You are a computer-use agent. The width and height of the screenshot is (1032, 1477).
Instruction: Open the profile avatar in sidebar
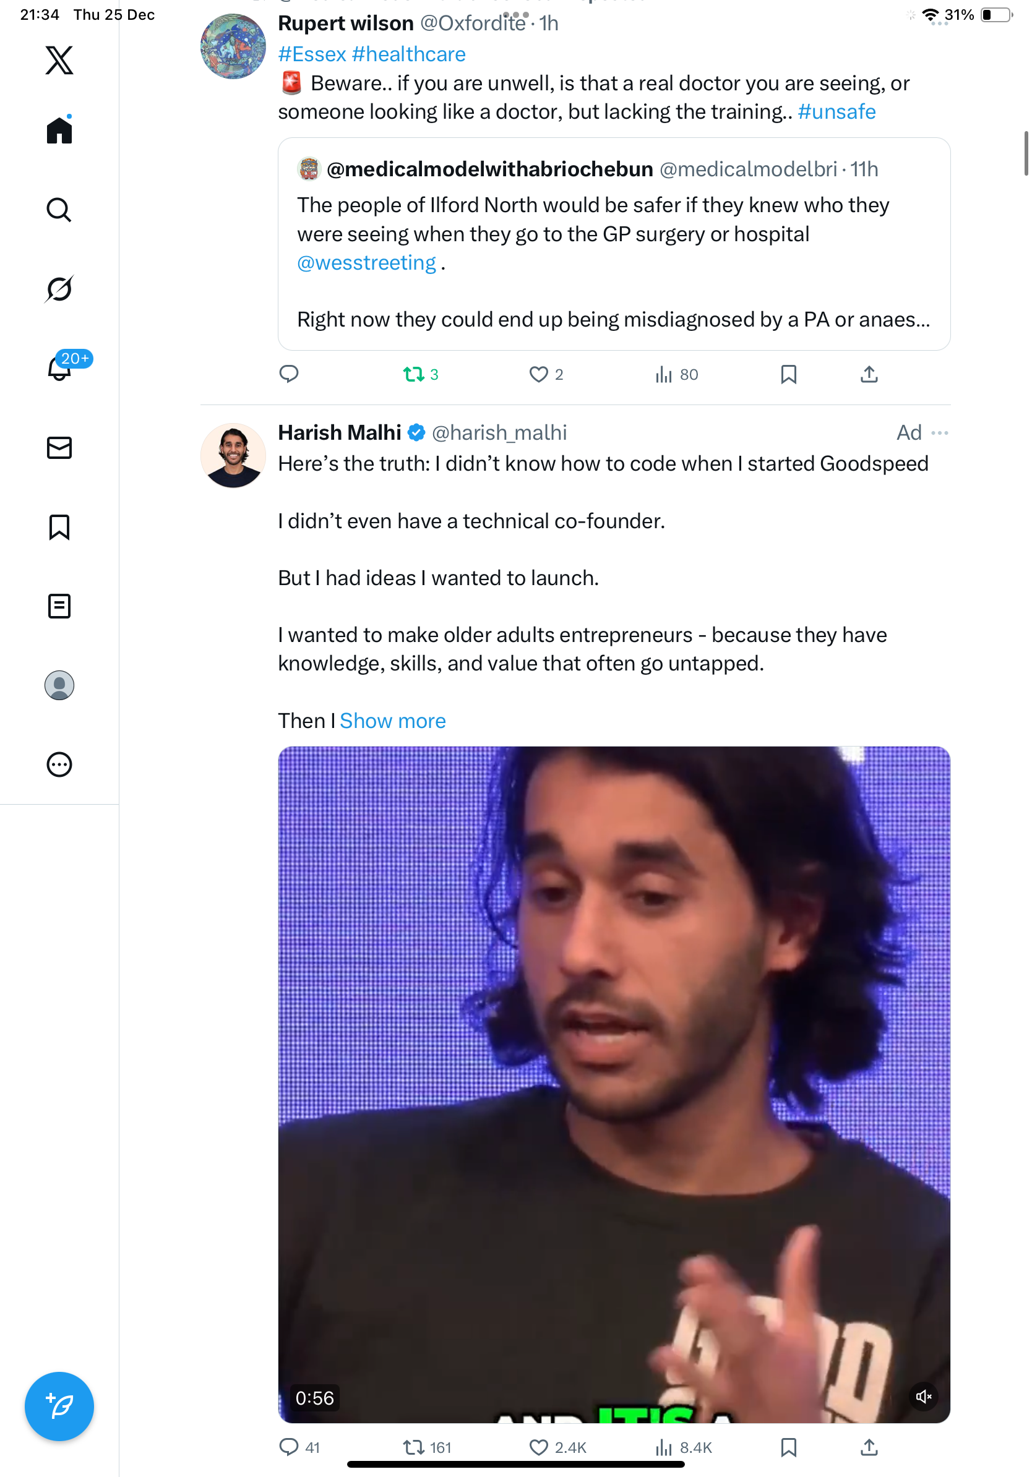(x=59, y=685)
